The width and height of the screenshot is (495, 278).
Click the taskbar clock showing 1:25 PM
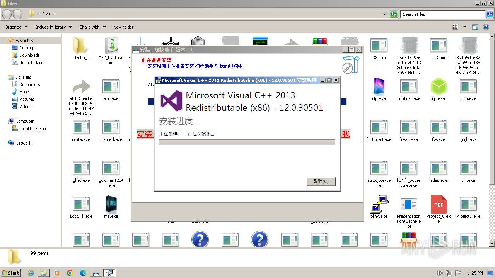(x=475, y=273)
